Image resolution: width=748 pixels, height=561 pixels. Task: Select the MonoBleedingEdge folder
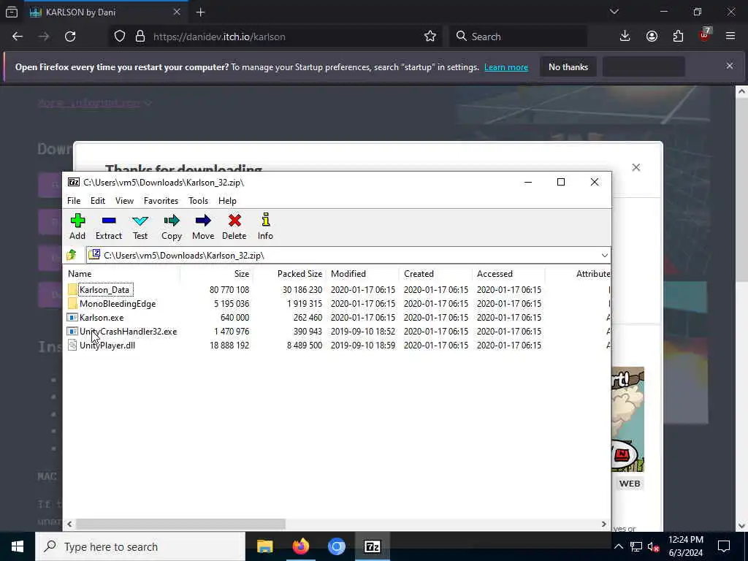(118, 303)
